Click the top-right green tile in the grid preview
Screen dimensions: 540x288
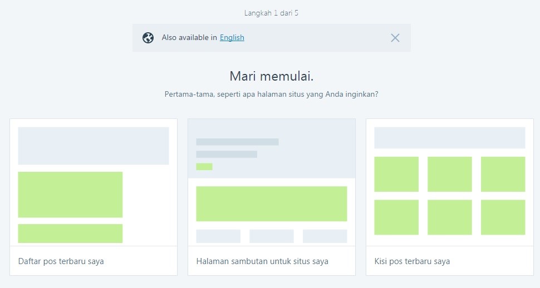(503, 174)
